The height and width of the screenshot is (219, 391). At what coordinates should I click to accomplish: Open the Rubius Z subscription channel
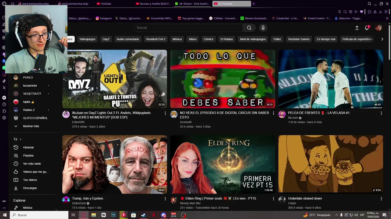(29, 110)
